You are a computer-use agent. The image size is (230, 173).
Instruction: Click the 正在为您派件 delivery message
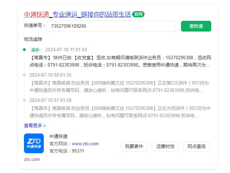pos(120,112)
